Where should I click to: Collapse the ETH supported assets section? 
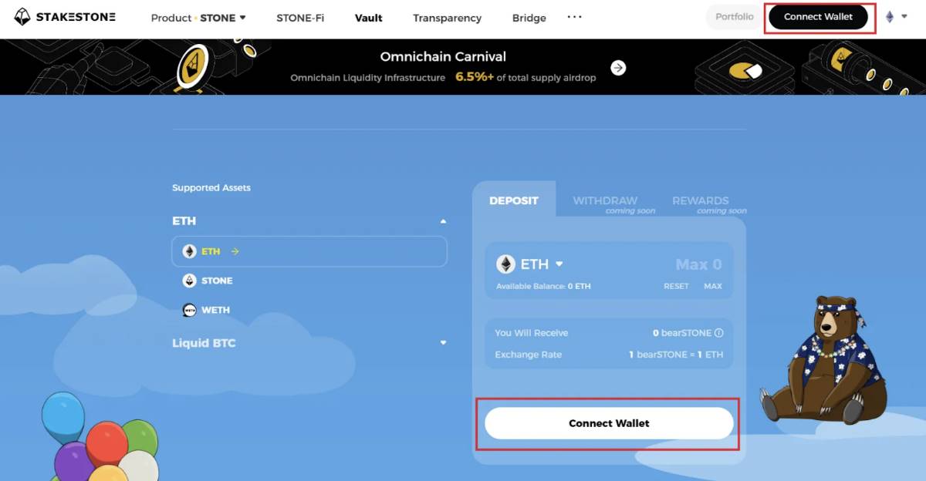click(x=443, y=221)
